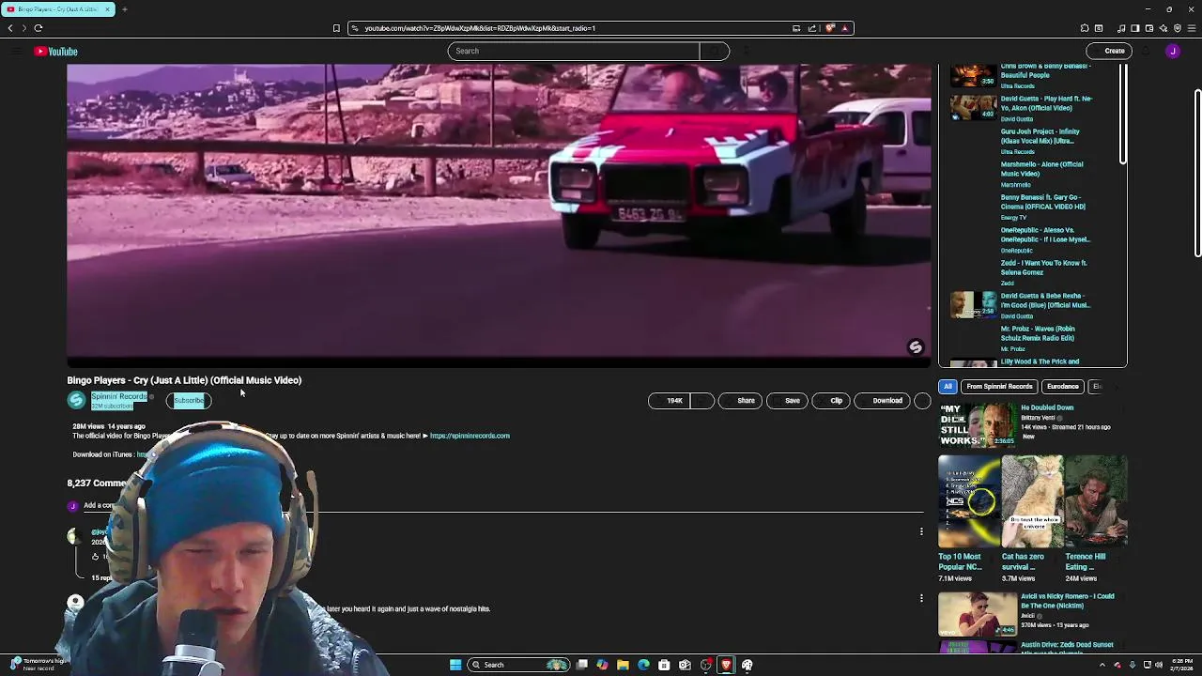Open the browser extensions puzzle icon
The height and width of the screenshot is (676, 1202).
pos(1085,28)
